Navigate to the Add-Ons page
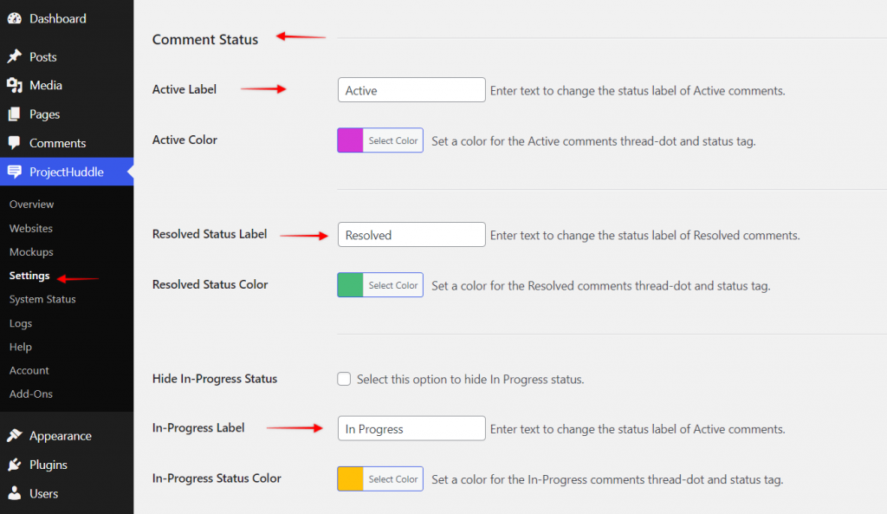 click(33, 394)
